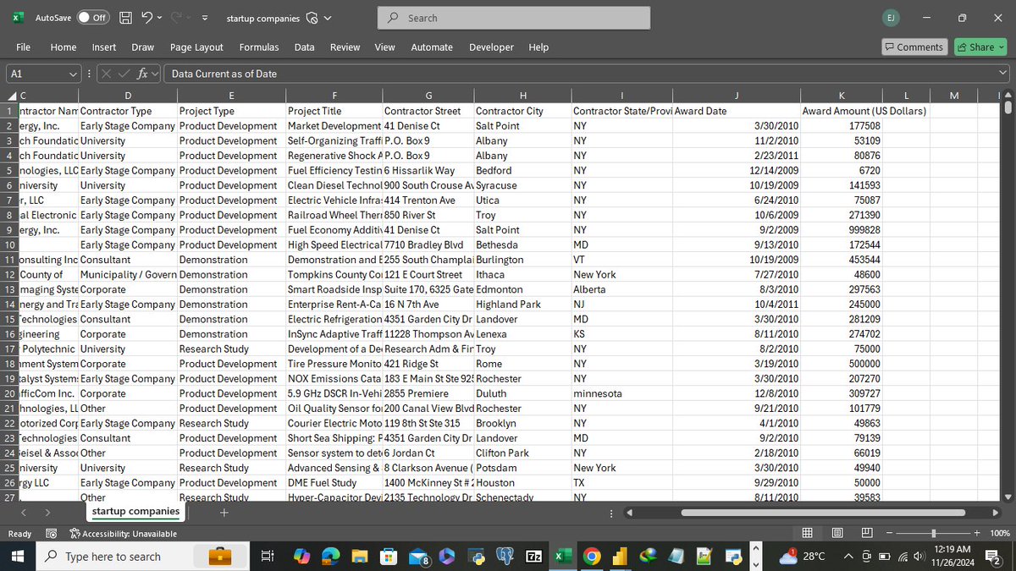Click the previous sheet navigation arrow
This screenshot has width=1016, height=571.
[24, 513]
